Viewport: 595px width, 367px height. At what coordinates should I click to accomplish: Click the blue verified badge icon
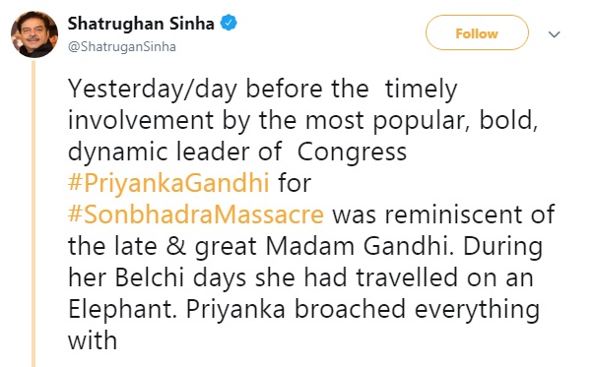[229, 23]
